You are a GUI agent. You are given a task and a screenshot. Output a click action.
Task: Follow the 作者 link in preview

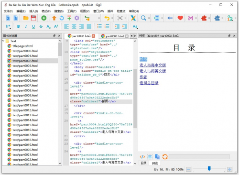point(143,77)
